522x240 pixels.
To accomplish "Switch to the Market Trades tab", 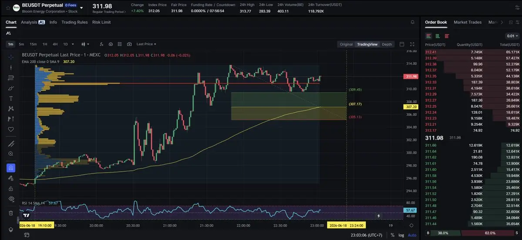I will tap(468, 22).
